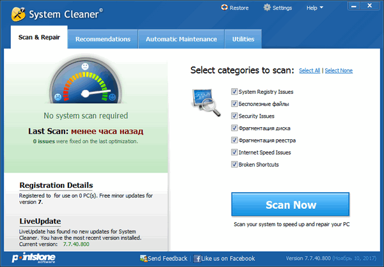Screen dimensions: 384x267
Task: Click Like us on Facebook link
Action: click(228, 259)
